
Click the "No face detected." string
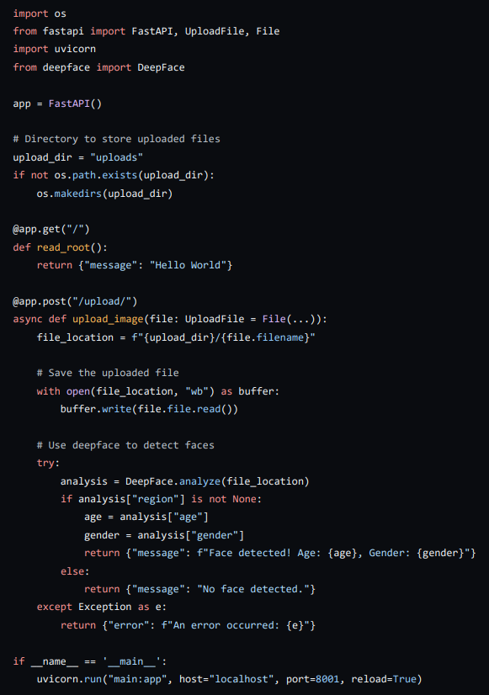pos(253,589)
